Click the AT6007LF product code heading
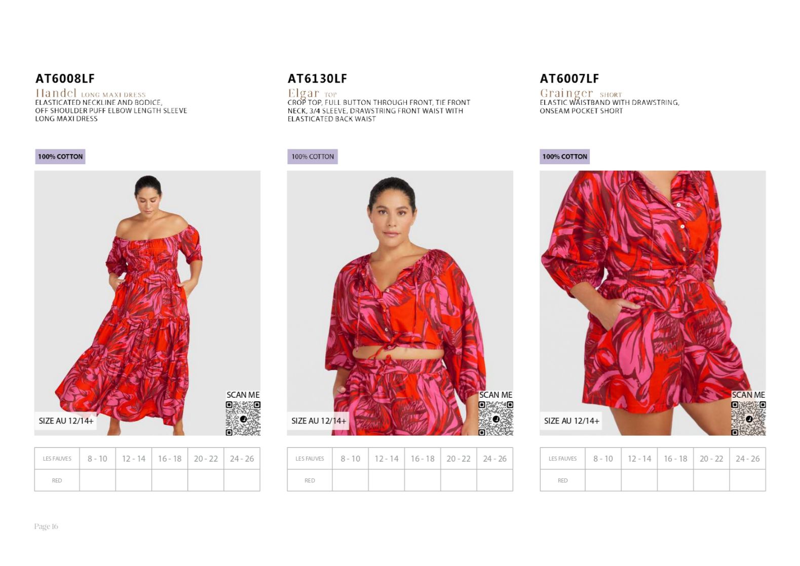Viewport: 800px width, 566px height. point(569,79)
